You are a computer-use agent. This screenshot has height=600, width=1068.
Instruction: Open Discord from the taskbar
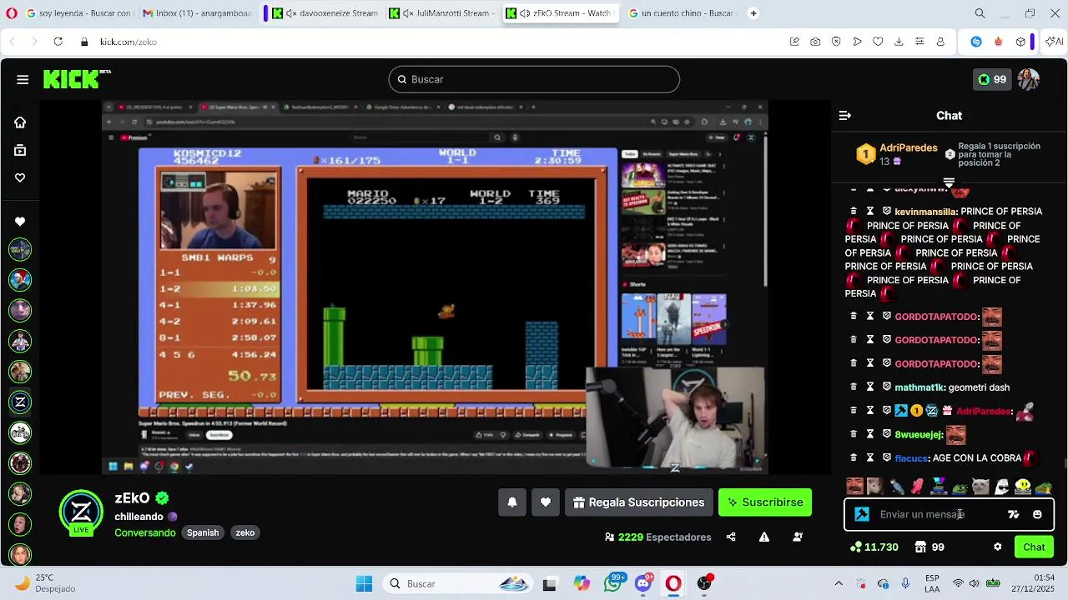(643, 584)
